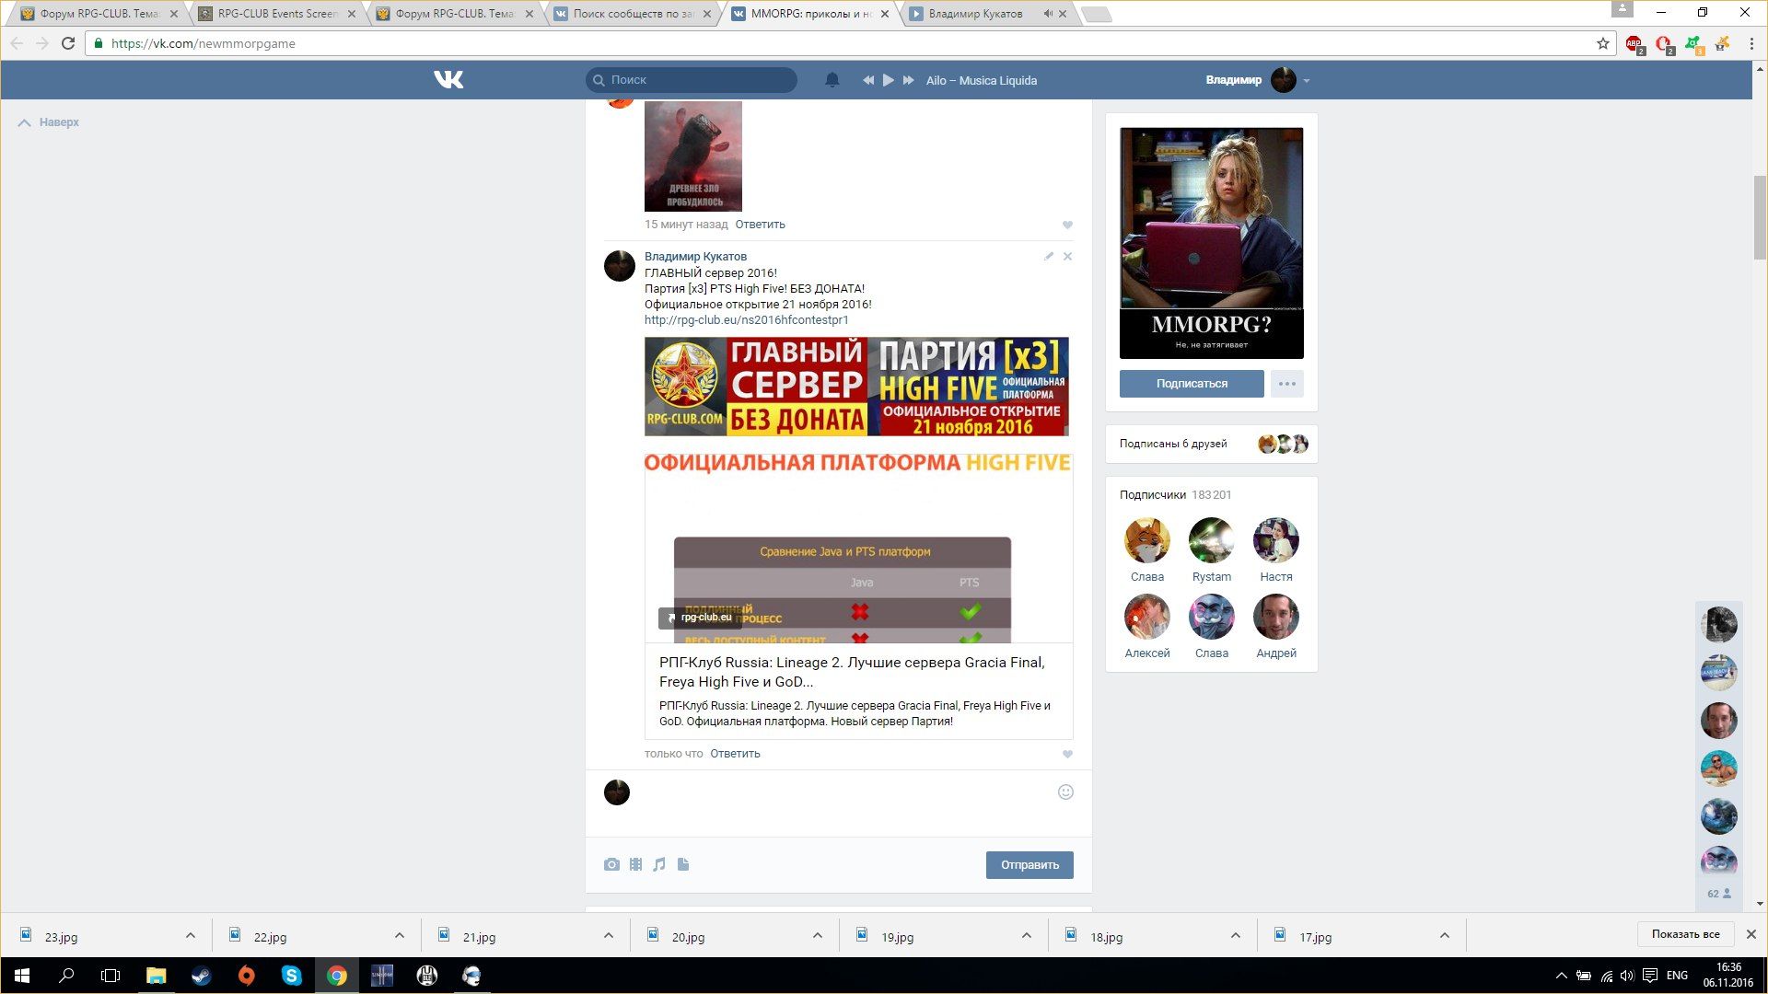1768x994 pixels.
Task: Open the РПГ-Клуб Russia: Lineage 2 article title
Action: pyautogui.click(x=852, y=672)
